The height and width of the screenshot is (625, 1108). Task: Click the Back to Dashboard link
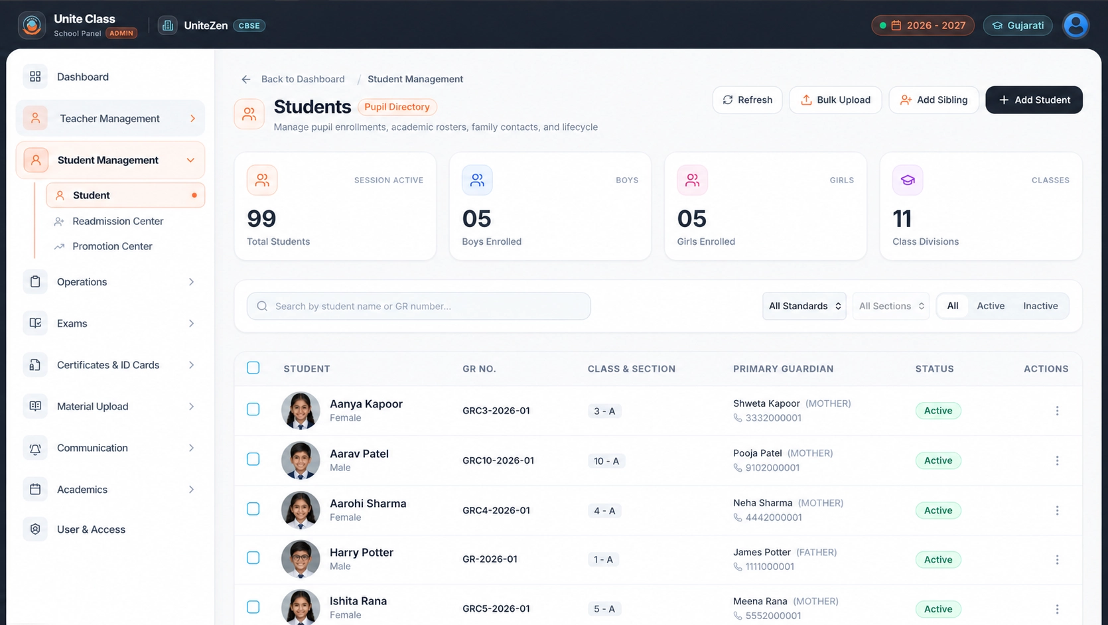click(x=303, y=79)
